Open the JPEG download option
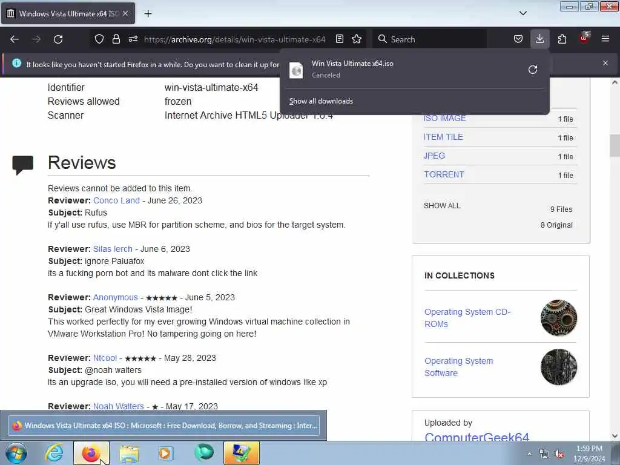 tap(434, 156)
